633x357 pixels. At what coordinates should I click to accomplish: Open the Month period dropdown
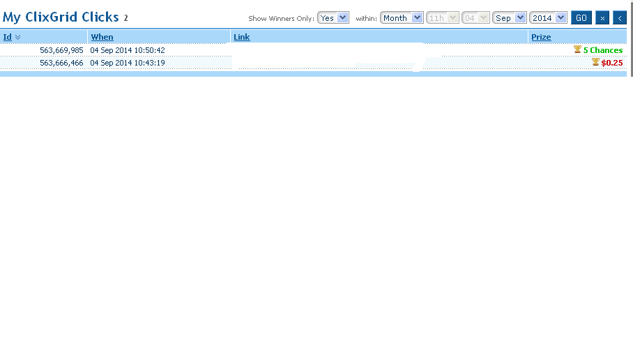(402, 17)
